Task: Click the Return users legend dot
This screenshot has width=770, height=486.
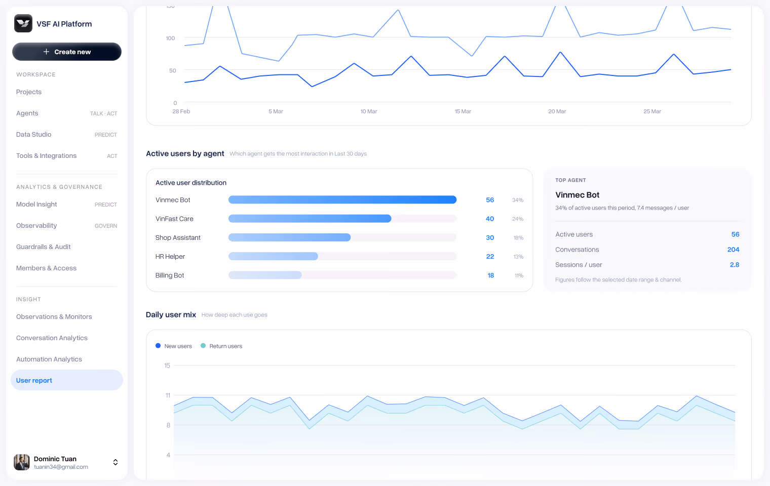Action: (x=203, y=346)
